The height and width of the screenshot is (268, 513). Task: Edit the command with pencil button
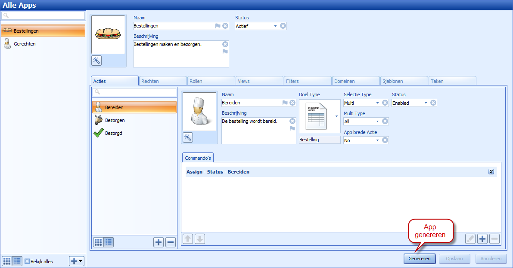point(470,239)
